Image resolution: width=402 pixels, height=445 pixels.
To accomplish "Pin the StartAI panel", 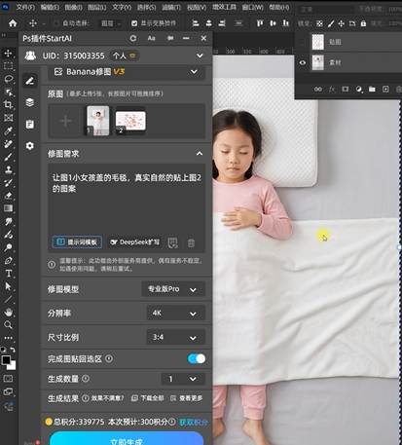I will tap(169, 38).
